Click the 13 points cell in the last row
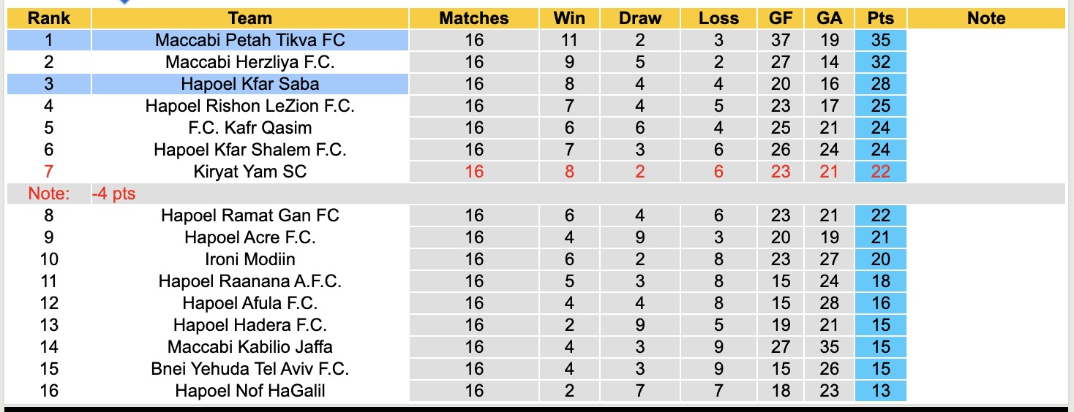 pos(880,391)
